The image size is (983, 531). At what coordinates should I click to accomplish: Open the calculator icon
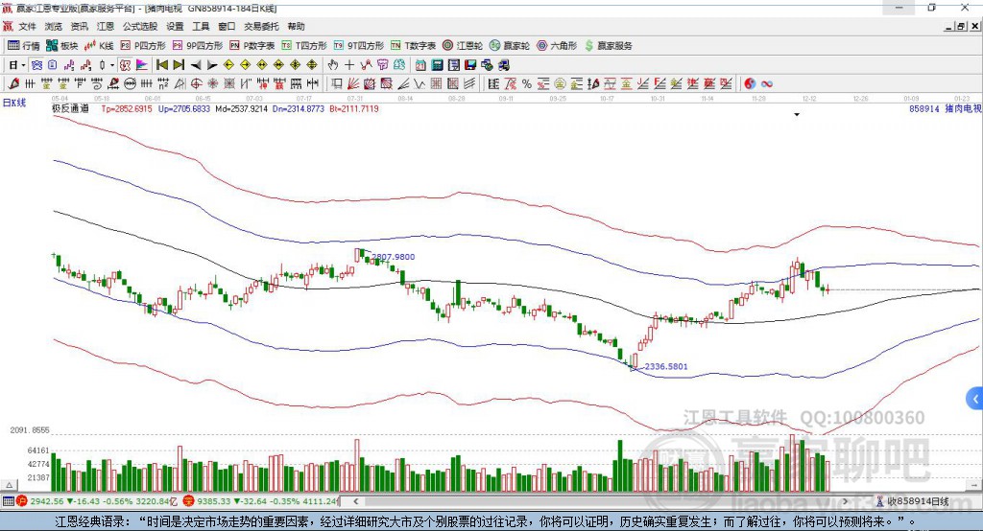tap(437, 65)
